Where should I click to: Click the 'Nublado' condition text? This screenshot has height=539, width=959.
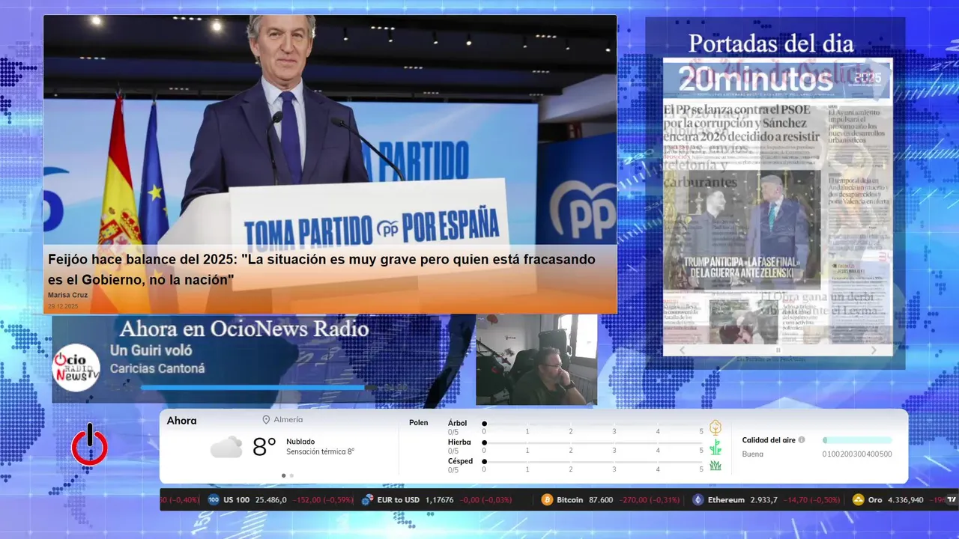[x=300, y=442]
